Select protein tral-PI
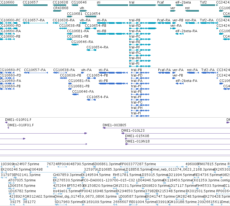 pyautogui.click(x=140, y=116)
